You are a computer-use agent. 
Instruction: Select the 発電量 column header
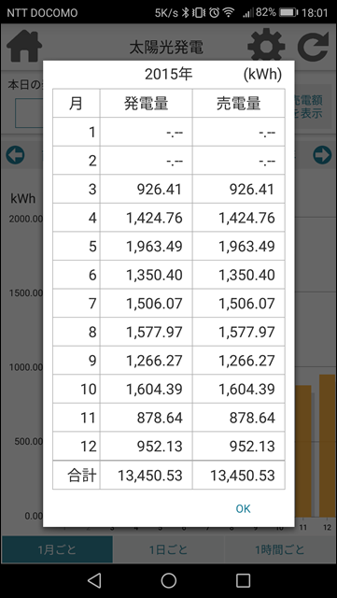(x=146, y=104)
